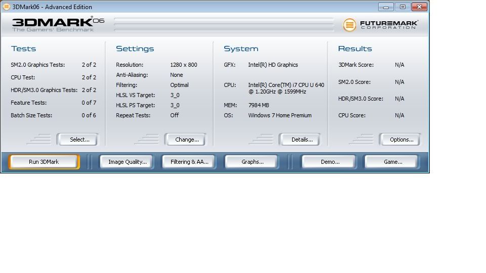Click the 'Tests' section heading
The image size is (486, 273).
[x=24, y=49]
